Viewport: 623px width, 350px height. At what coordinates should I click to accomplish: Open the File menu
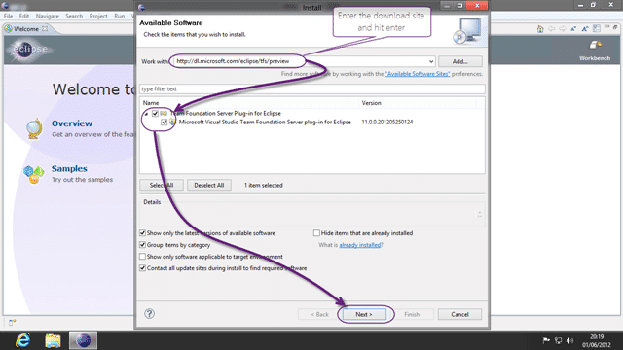pyautogui.click(x=8, y=16)
